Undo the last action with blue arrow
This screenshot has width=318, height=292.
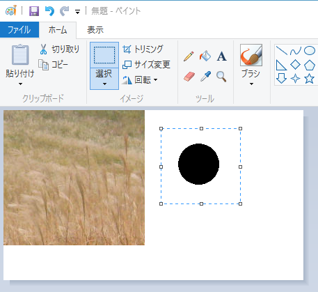click(x=49, y=11)
